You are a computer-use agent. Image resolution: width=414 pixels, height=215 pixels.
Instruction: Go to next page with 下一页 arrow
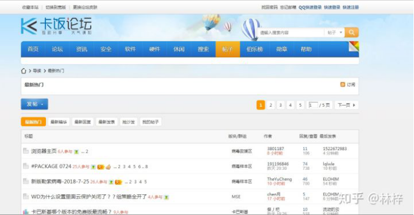[x=346, y=105]
